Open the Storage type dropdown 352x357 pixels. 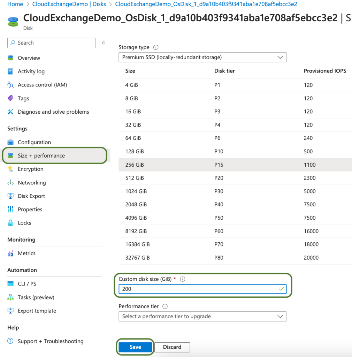(202, 58)
